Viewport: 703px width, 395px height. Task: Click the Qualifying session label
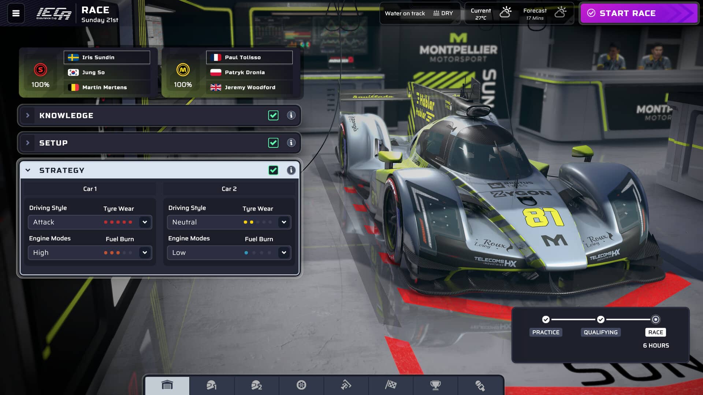[600, 332]
